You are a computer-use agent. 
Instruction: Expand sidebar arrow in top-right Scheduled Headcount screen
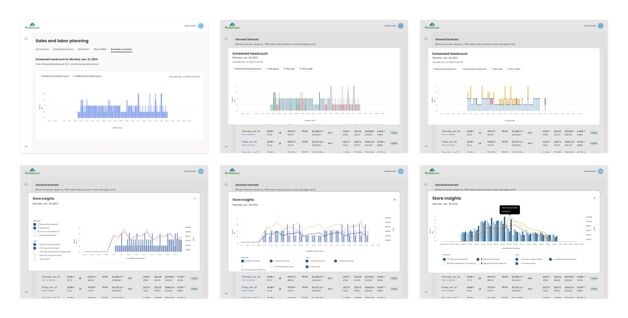click(426, 146)
